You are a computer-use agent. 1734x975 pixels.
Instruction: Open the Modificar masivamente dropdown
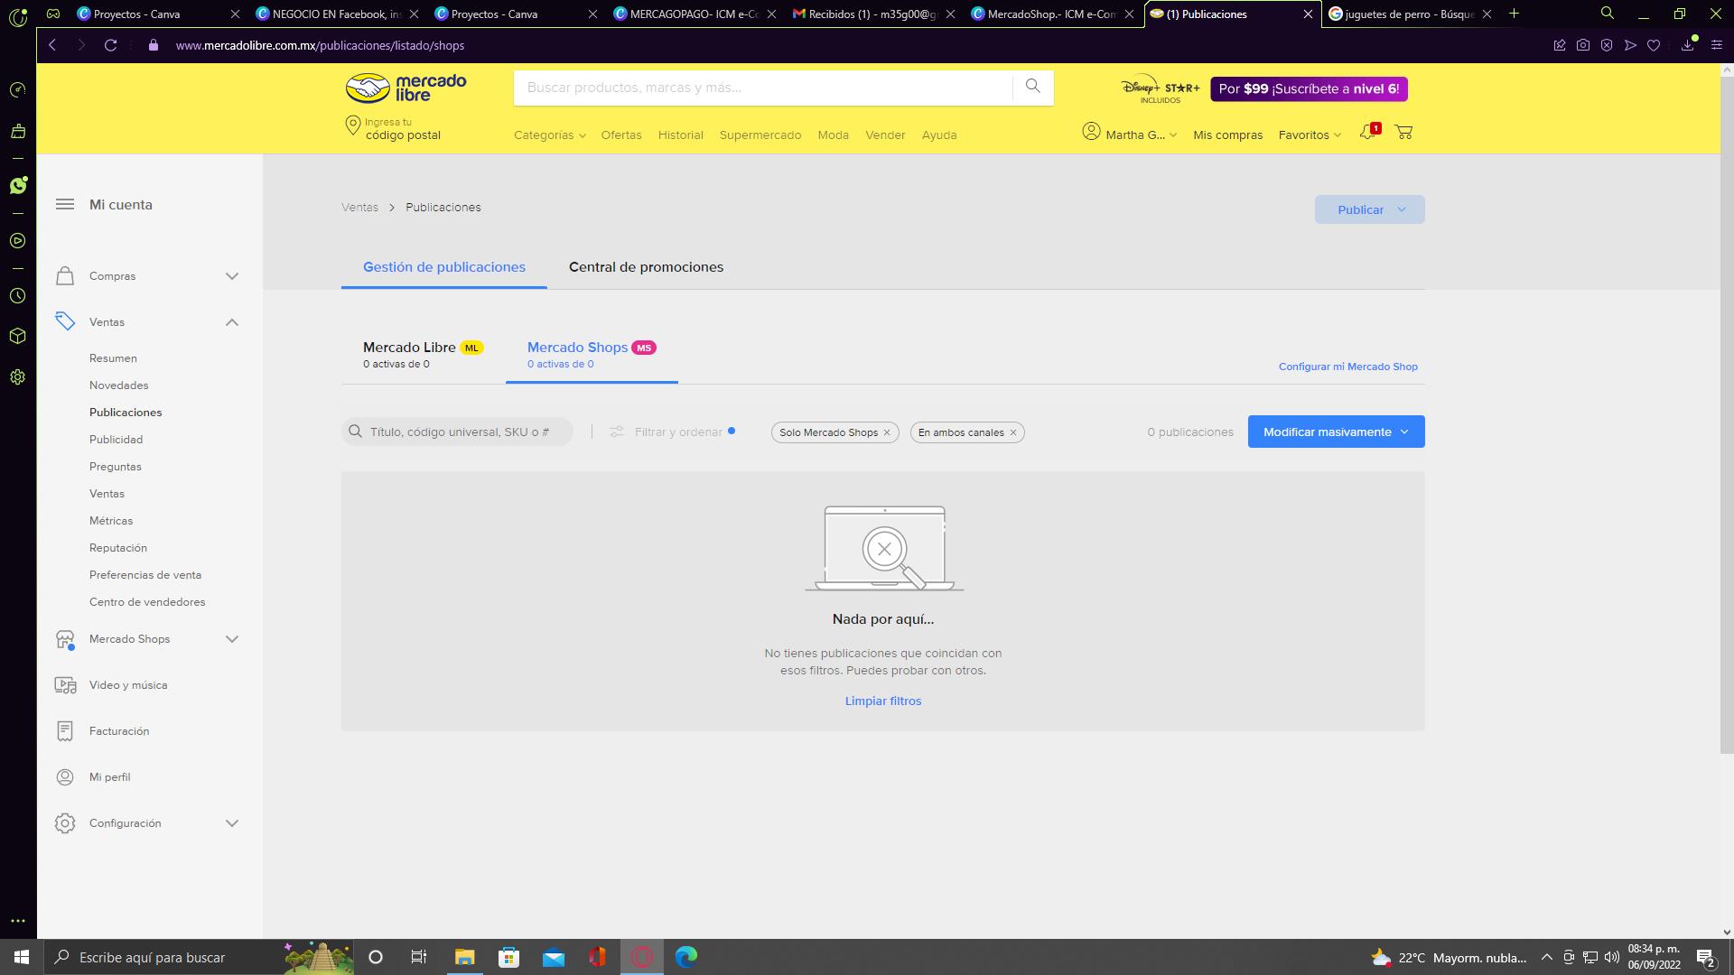1336,432
